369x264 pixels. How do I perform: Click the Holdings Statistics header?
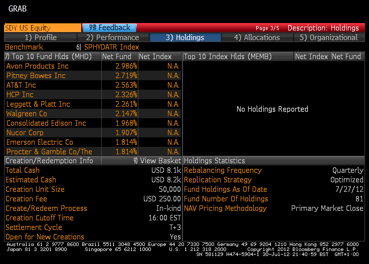[274, 161]
